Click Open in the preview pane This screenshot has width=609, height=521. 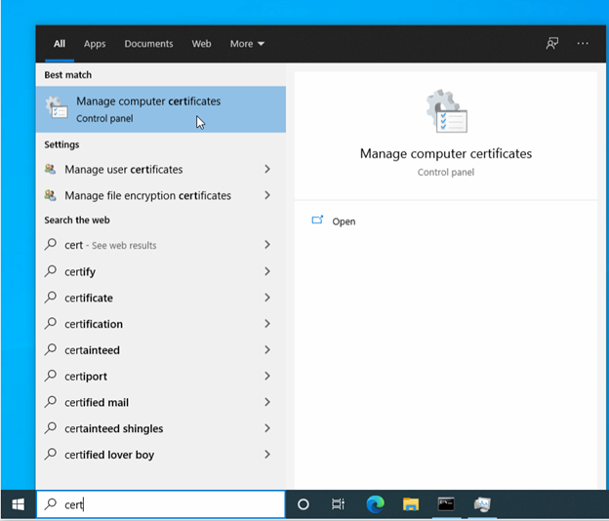[344, 221]
